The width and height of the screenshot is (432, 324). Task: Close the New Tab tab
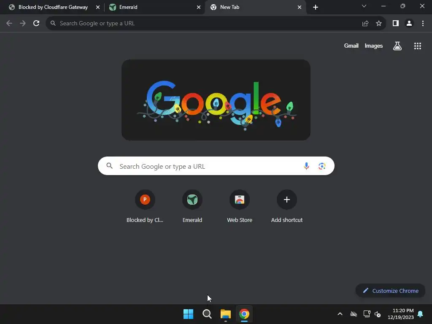300,7
